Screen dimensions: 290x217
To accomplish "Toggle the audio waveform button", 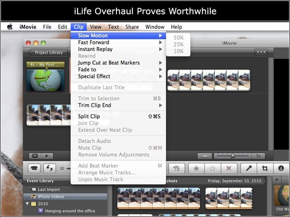I will point(205,156).
